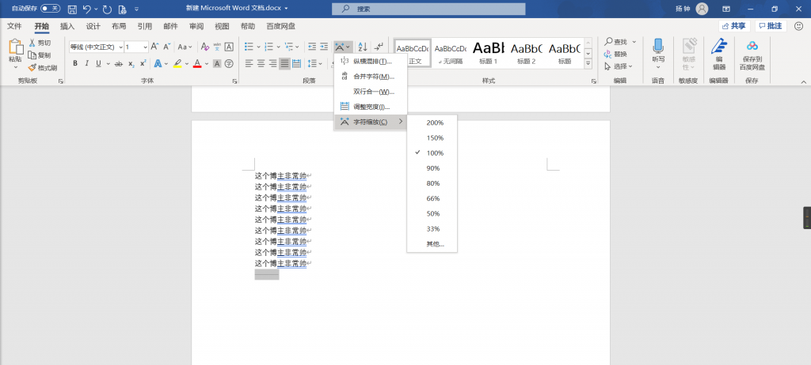Click the Increase Indent icon

coord(324,47)
